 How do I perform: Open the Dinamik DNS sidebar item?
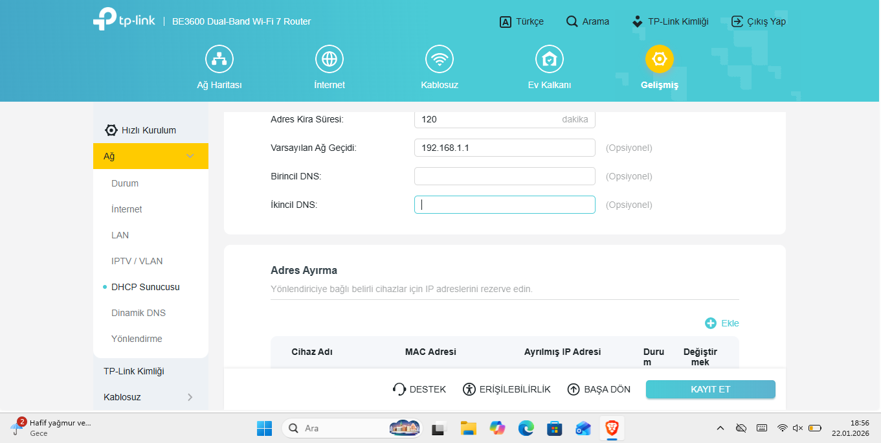pos(139,313)
